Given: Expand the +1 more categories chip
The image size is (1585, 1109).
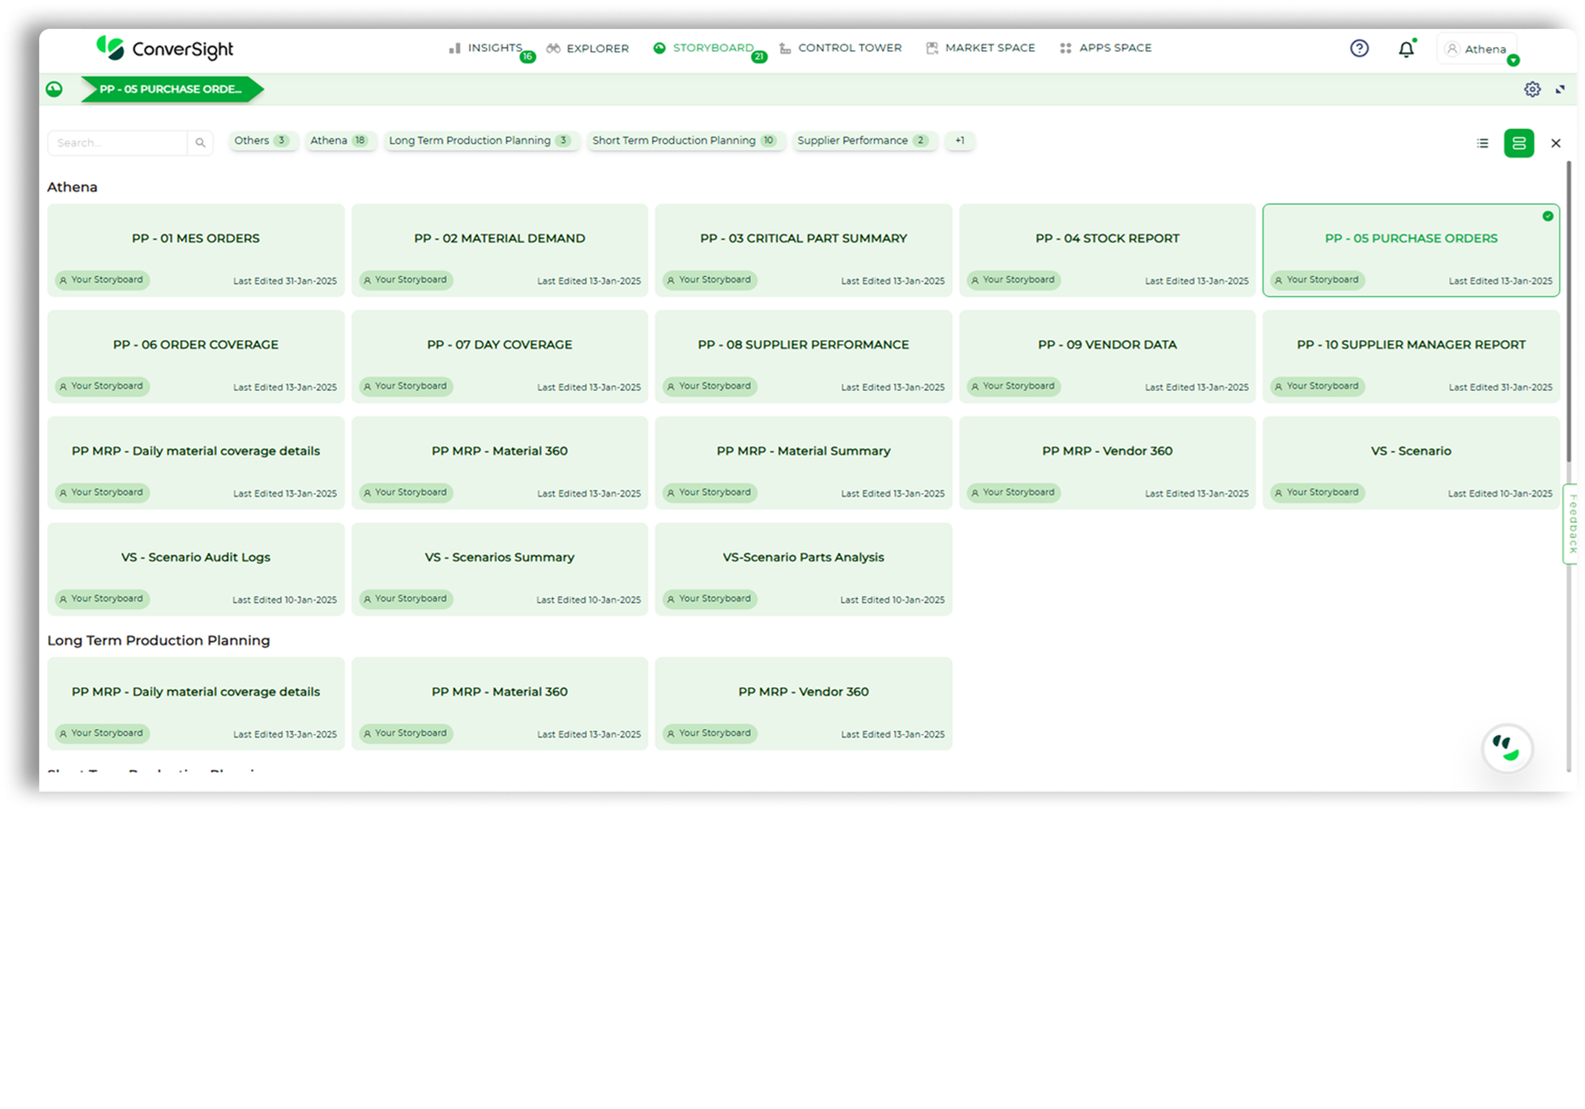Looking at the screenshot, I should click(959, 140).
